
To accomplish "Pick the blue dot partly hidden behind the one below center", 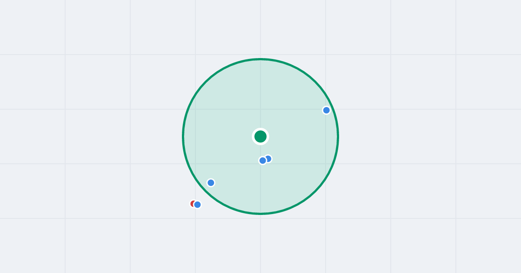I will (x=268, y=159).
